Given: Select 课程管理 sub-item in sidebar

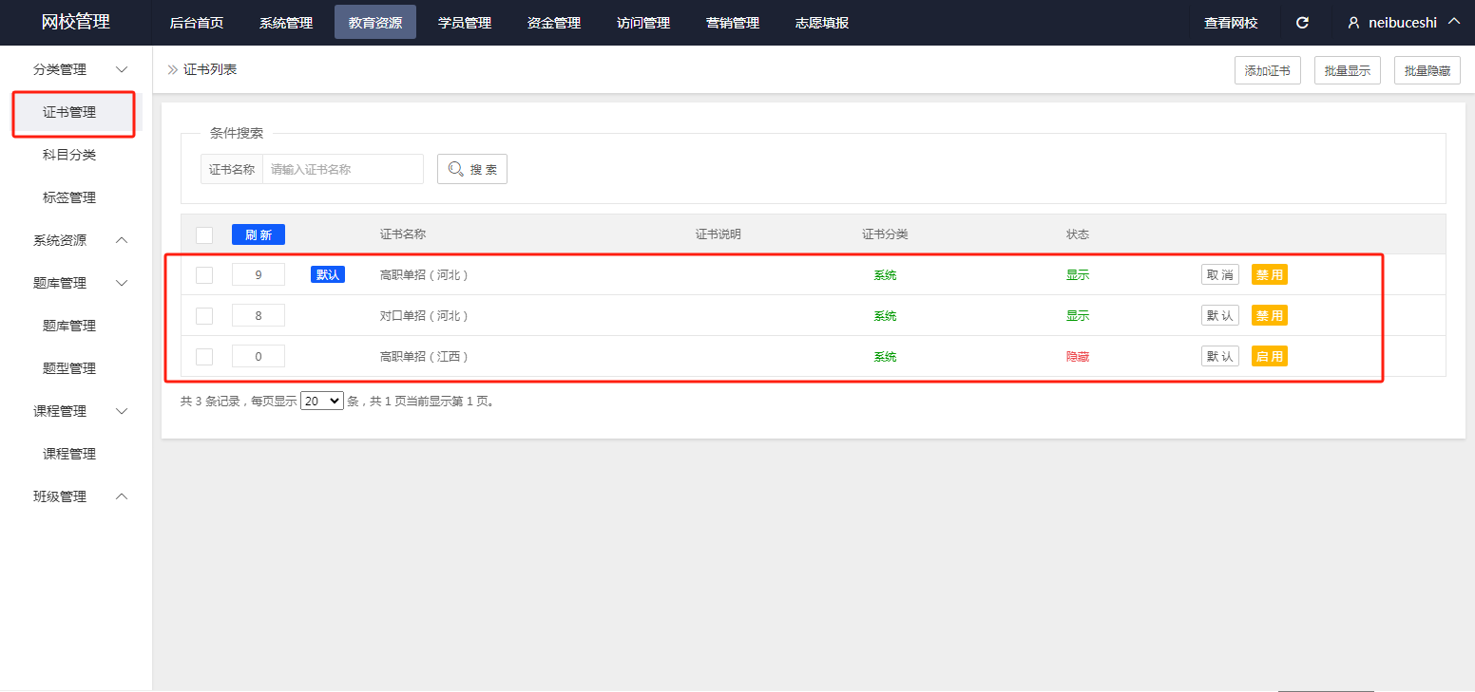Looking at the screenshot, I should click(69, 454).
